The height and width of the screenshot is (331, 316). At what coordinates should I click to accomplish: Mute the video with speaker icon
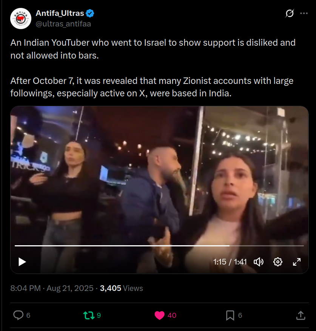tap(258, 262)
